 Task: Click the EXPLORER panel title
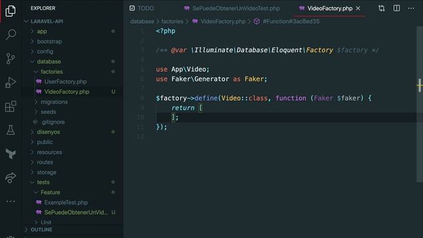[x=43, y=9]
